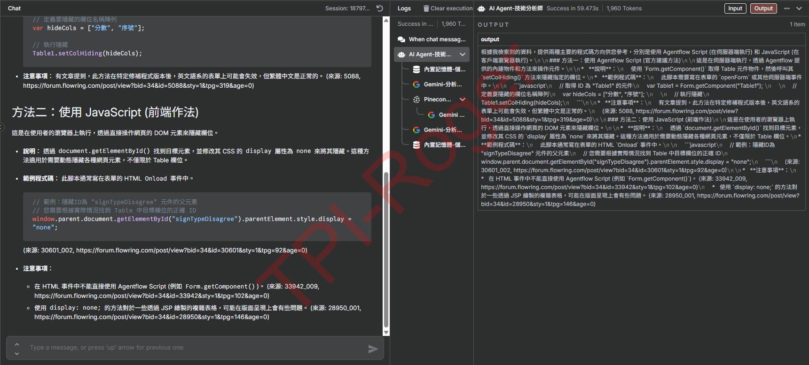Click the OUTPUT section heading

493,25
